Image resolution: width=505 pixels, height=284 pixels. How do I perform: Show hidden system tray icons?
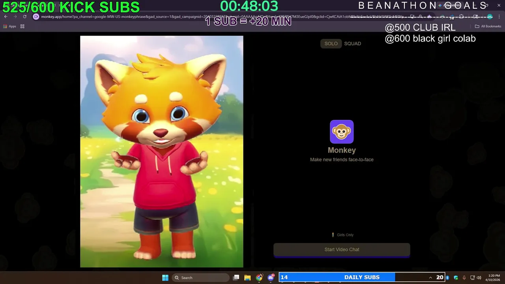coord(430,278)
